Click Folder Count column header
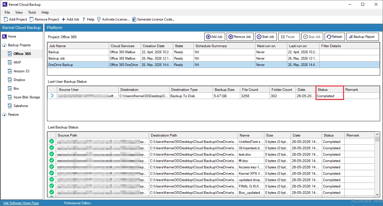 pyautogui.click(x=283, y=89)
